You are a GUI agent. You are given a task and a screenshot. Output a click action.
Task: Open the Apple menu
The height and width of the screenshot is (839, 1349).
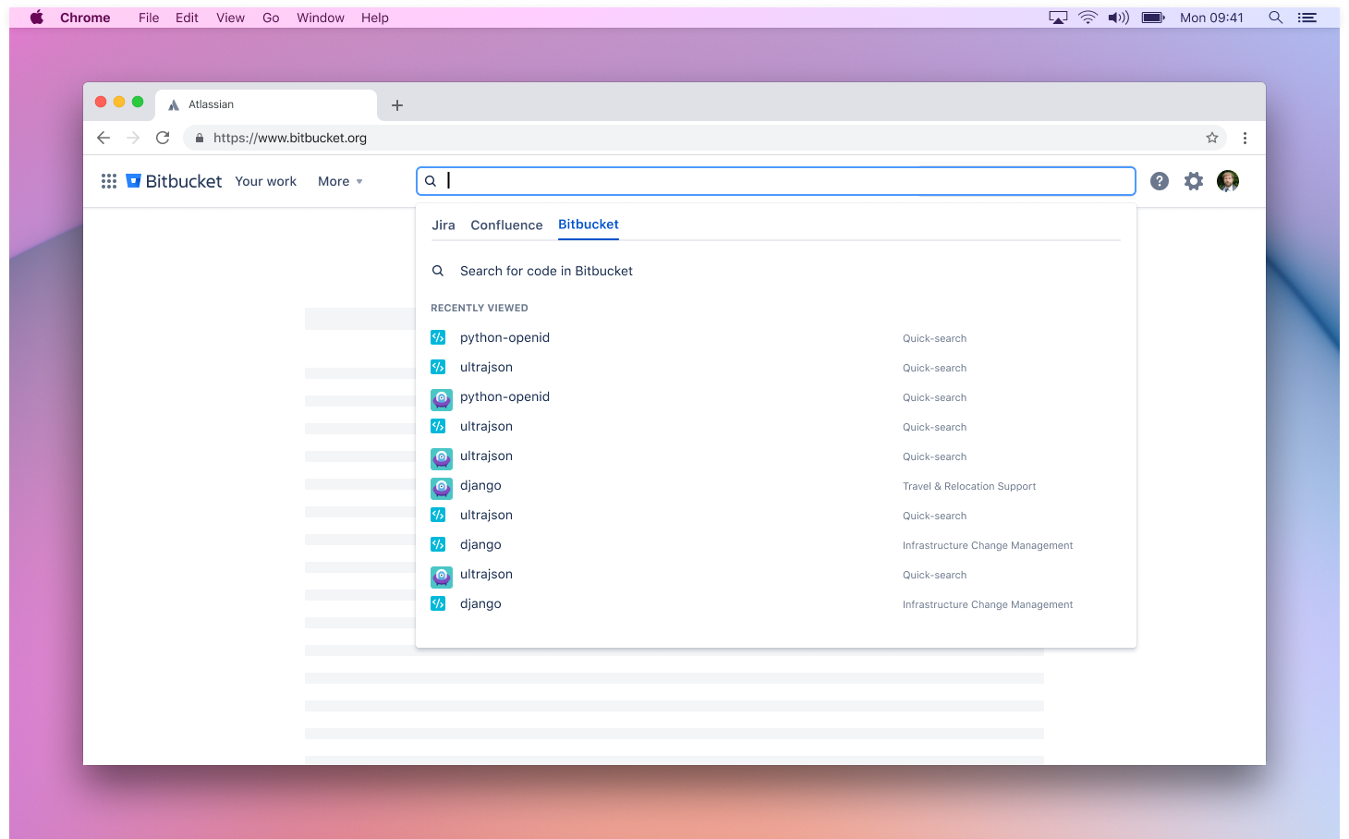[x=37, y=18]
